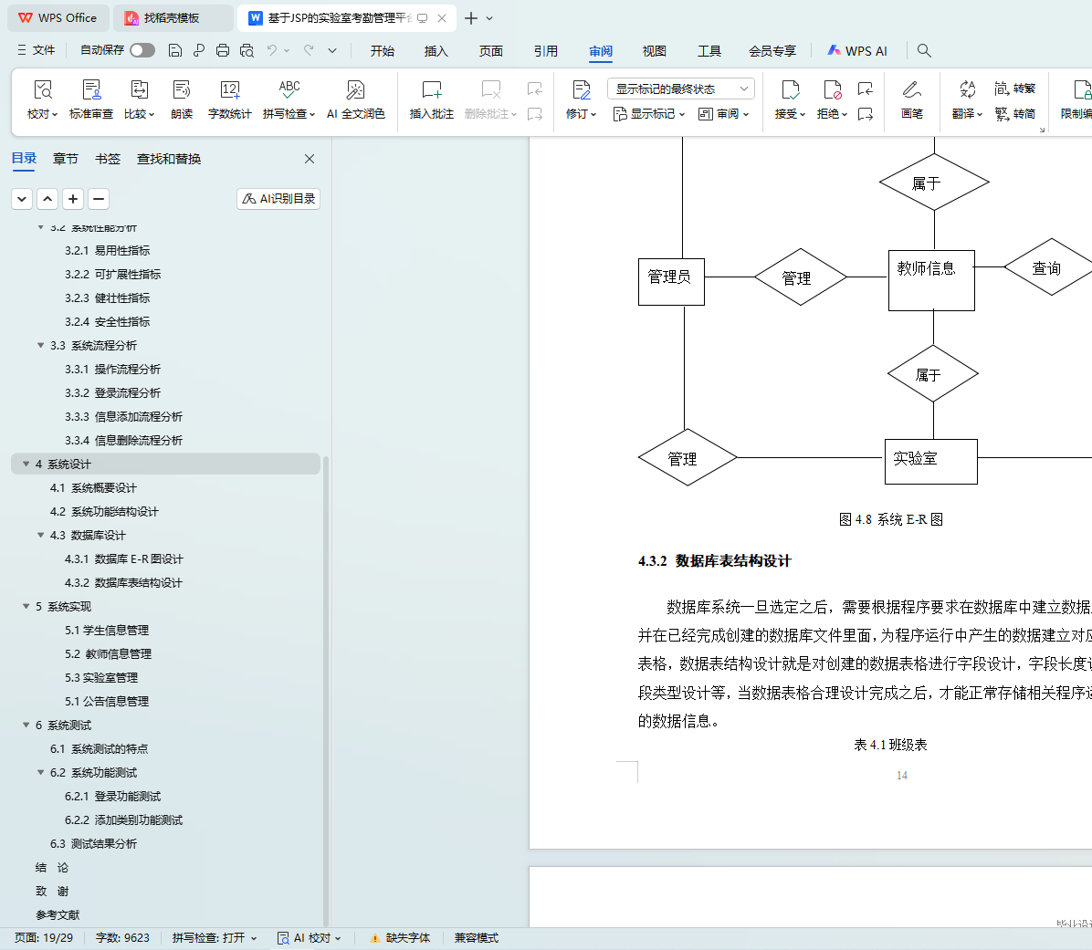Open the 工具 ribbon tab
This screenshot has width=1092, height=950.
click(709, 51)
